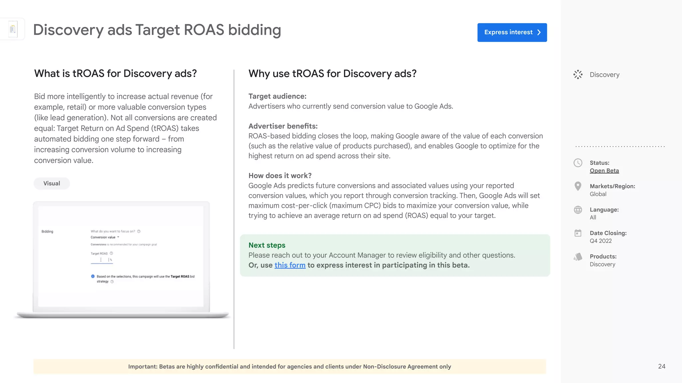The image size is (682, 383).
Task: Click the globe icon beside Language
Action: point(578,209)
